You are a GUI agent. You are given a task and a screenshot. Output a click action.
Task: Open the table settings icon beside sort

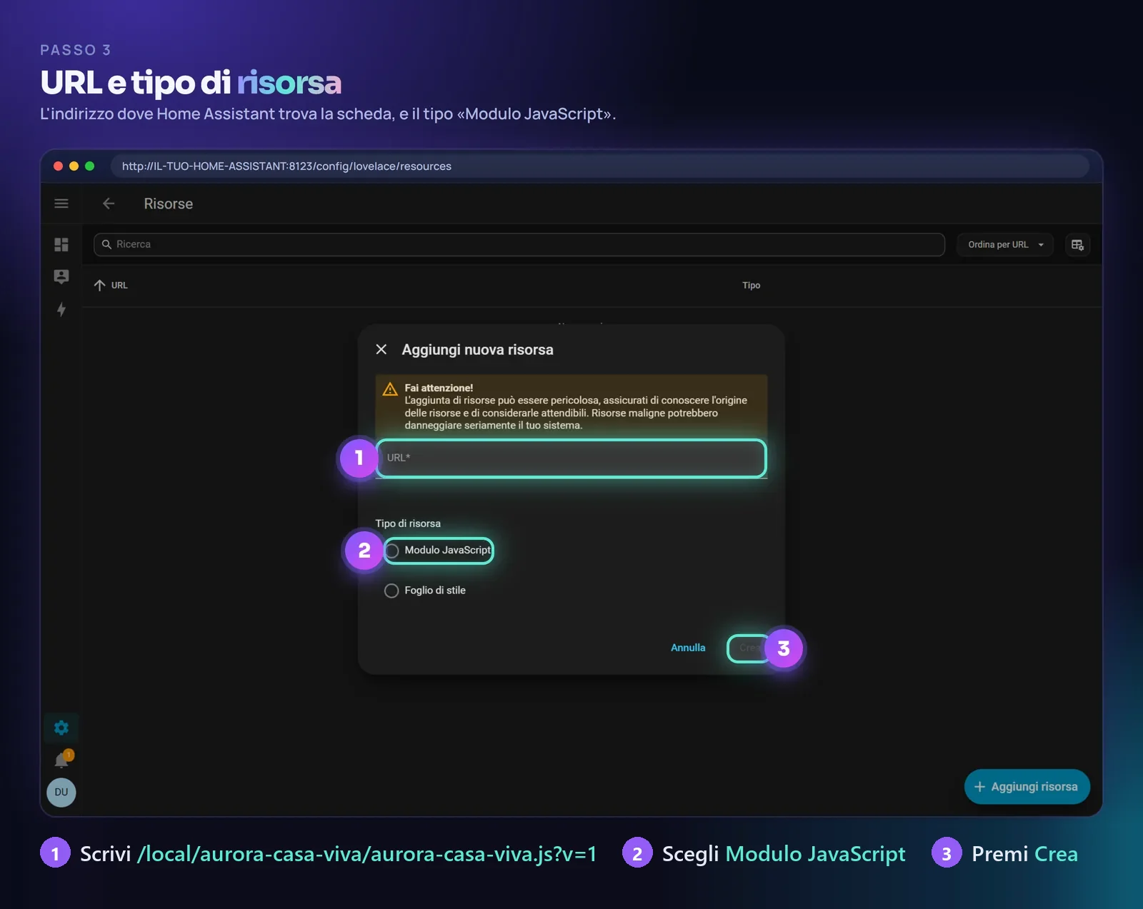tap(1077, 245)
